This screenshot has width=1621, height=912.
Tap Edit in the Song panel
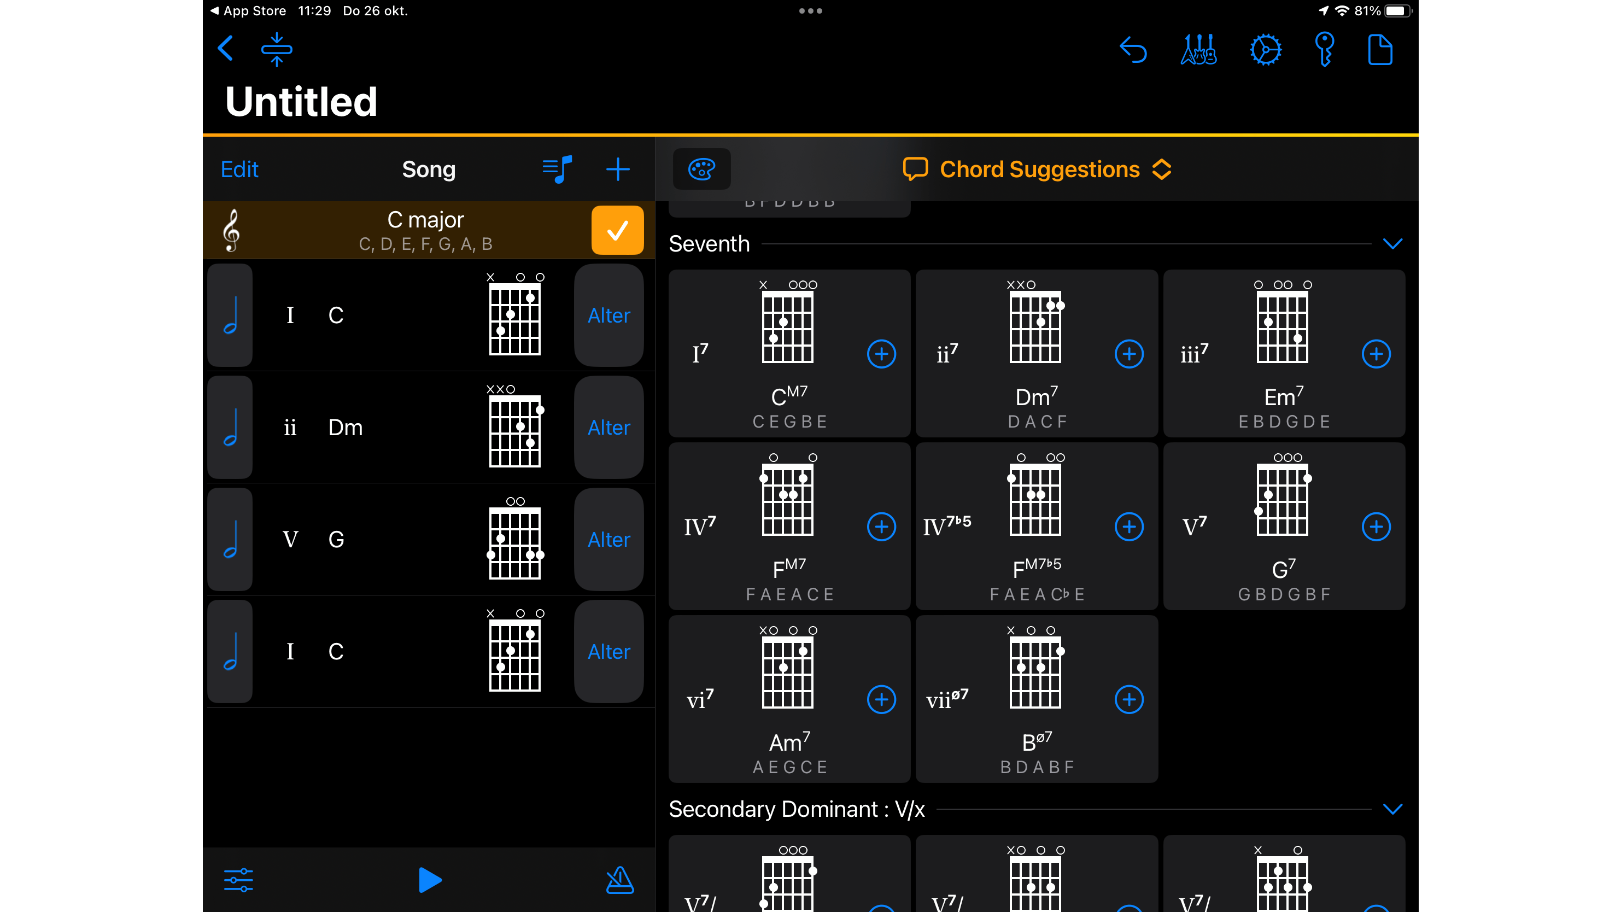point(239,169)
